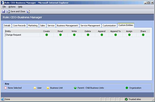Click Assign privilege circle for Change Request
This screenshot has width=155, height=102.
[x=129, y=35]
